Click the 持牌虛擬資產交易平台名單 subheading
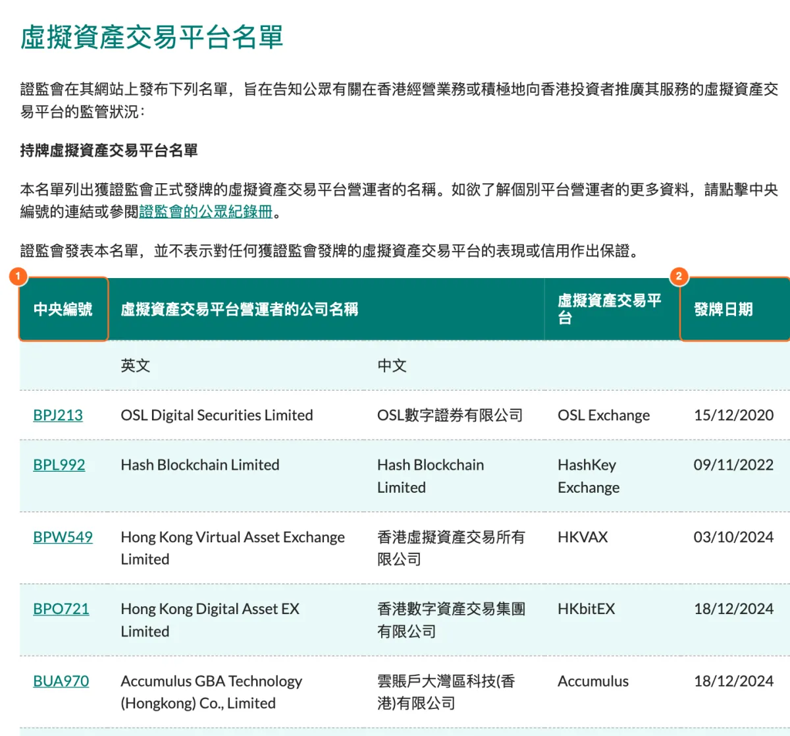Image resolution: width=790 pixels, height=736 pixels. point(109,150)
